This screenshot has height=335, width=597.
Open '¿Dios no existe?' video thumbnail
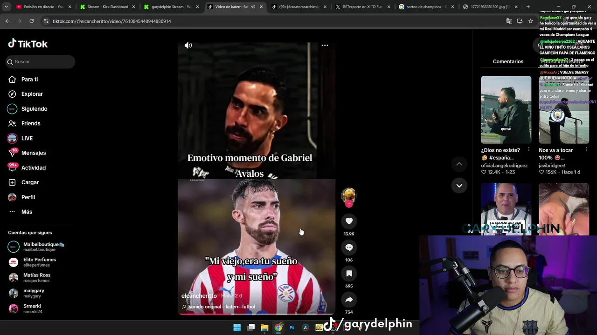point(506,110)
